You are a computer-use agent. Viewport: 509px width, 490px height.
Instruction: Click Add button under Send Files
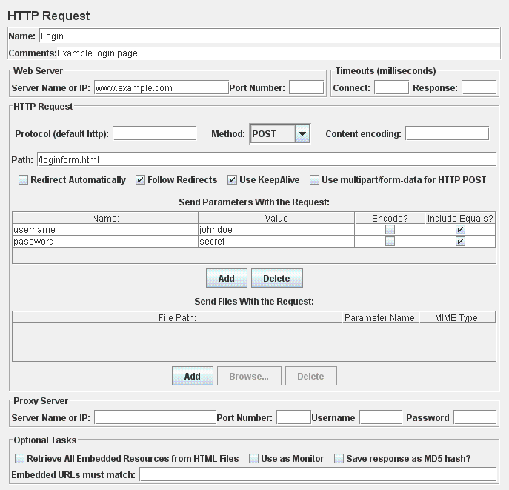pyautogui.click(x=192, y=376)
